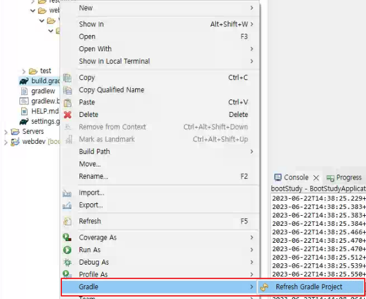
Task: Open the Coverage As submenu arrow
Action: [x=252, y=238]
